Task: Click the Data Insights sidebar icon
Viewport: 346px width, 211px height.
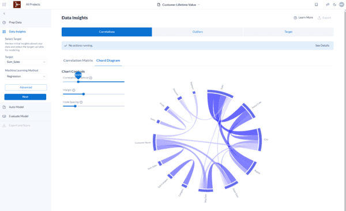Action: click(4, 32)
